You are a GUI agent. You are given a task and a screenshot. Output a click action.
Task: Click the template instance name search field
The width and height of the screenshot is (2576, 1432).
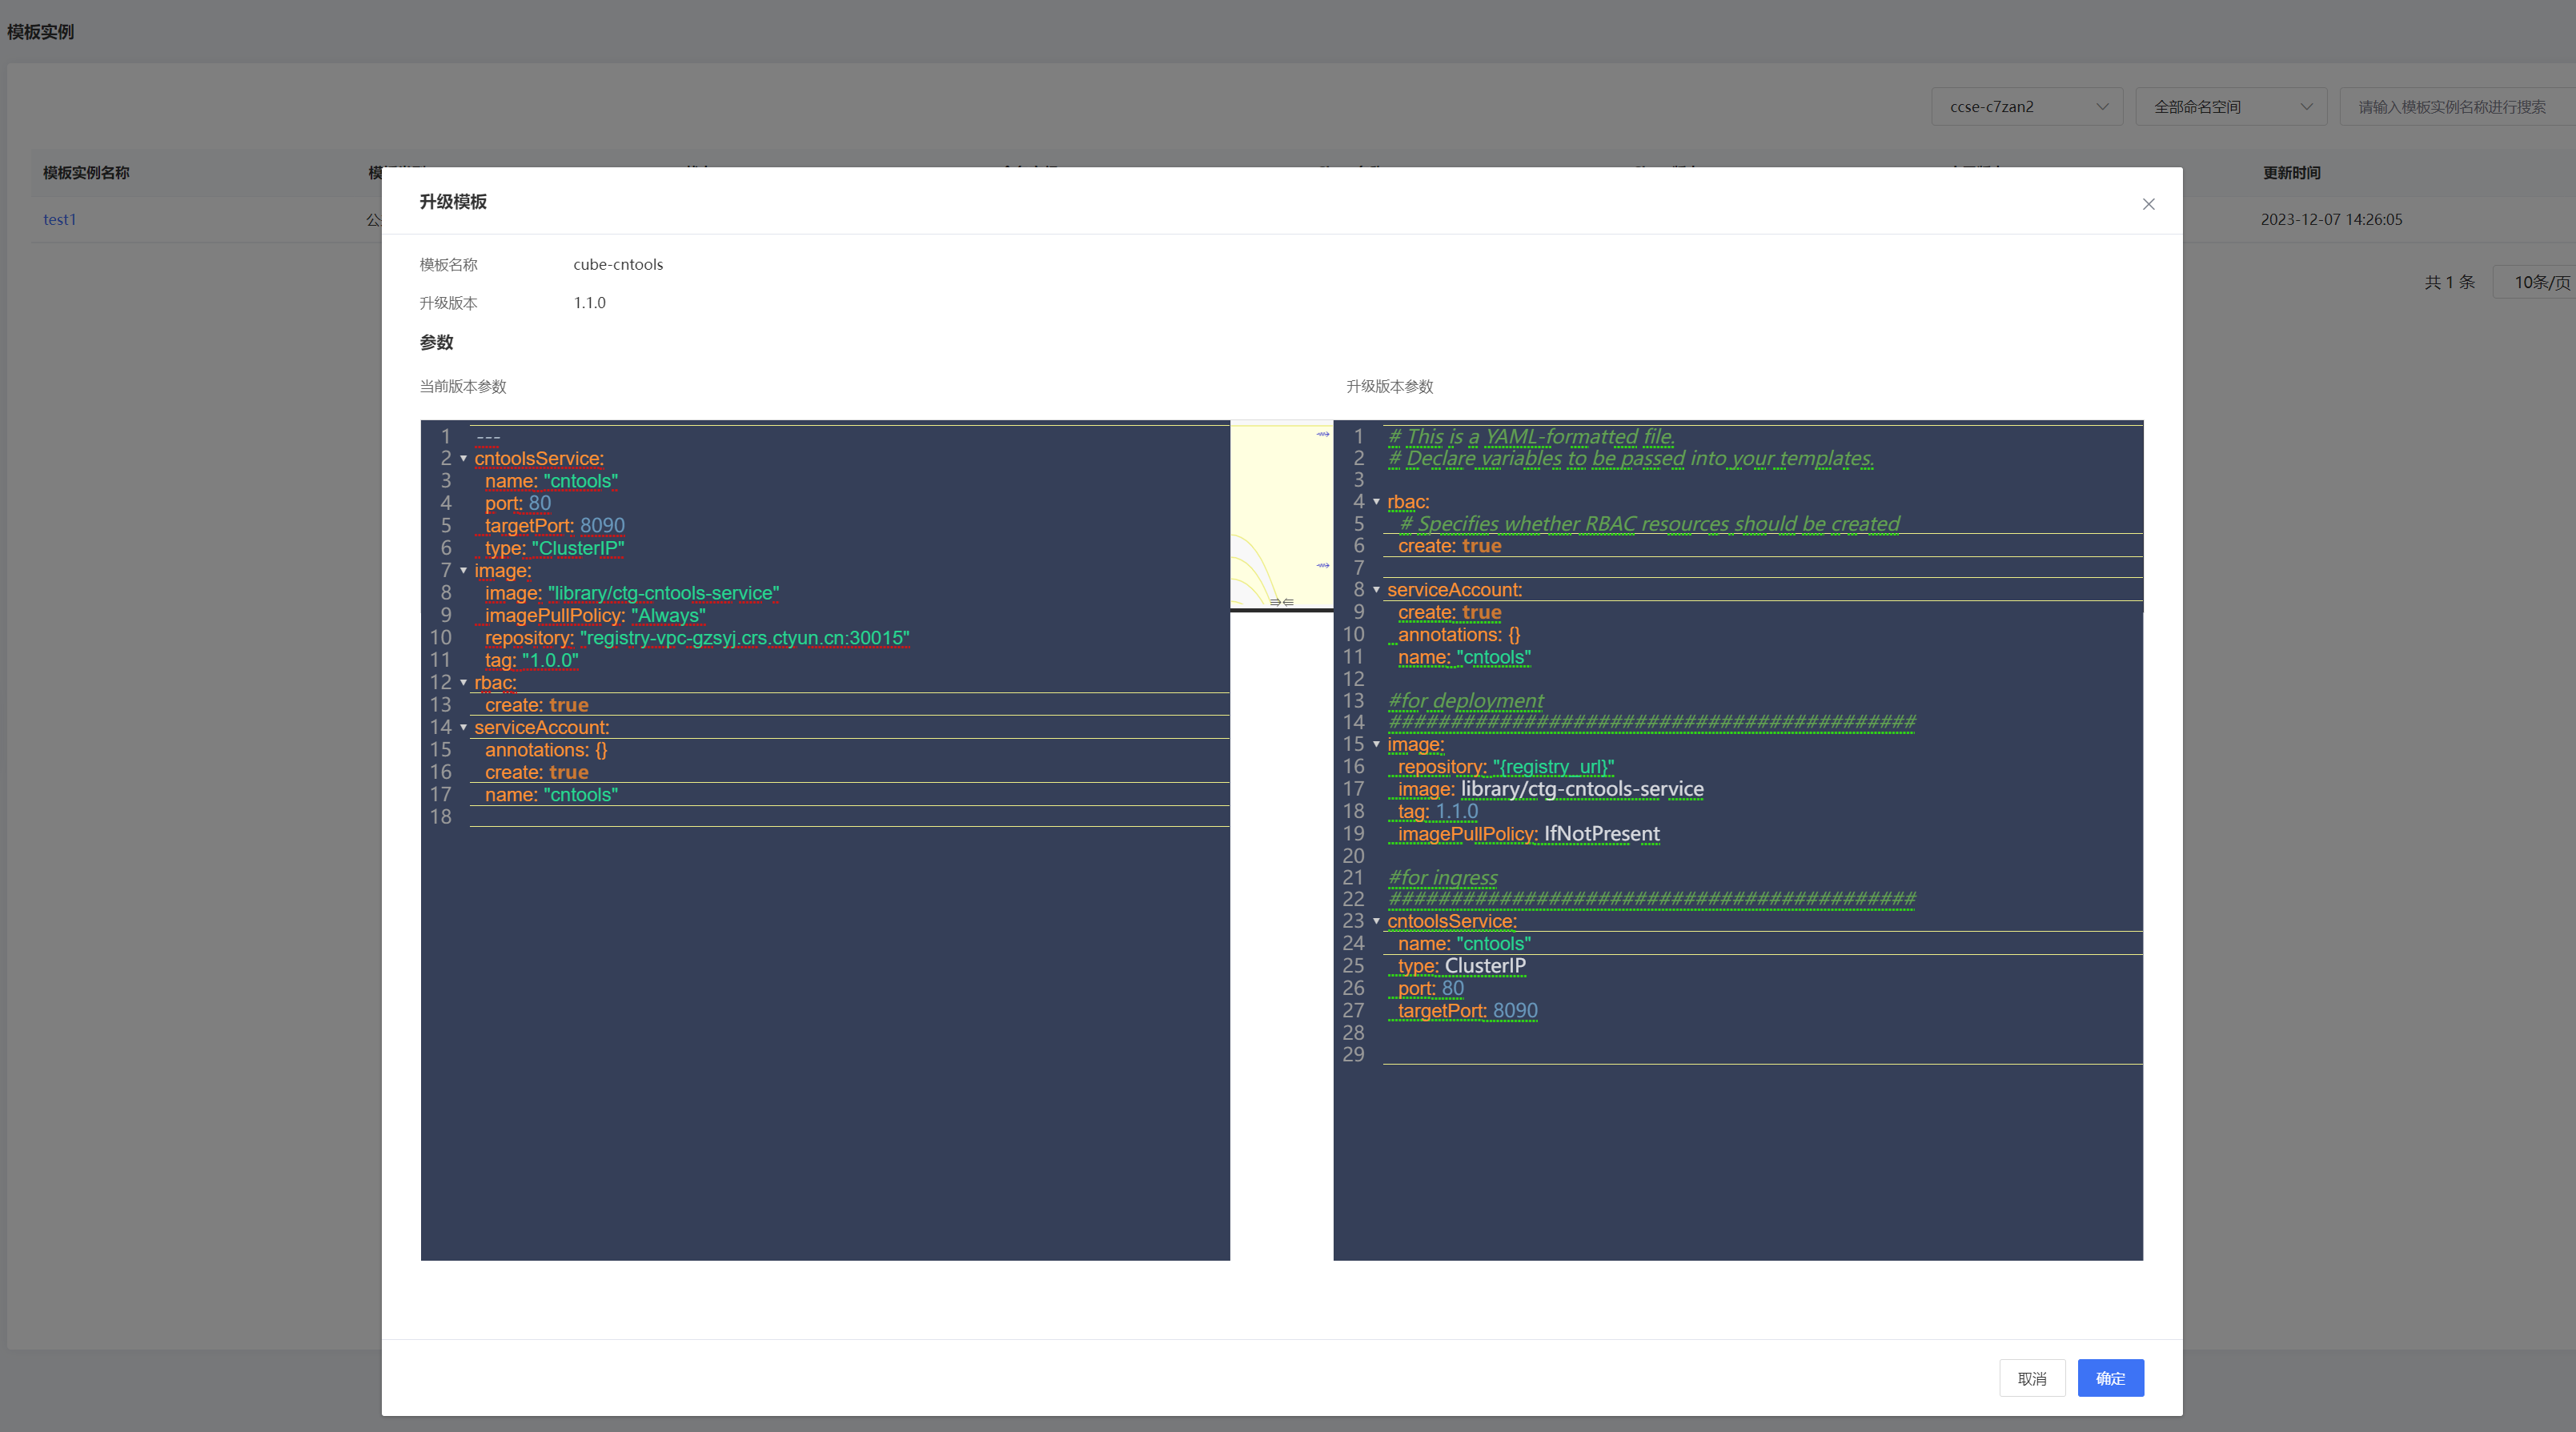tap(2457, 106)
